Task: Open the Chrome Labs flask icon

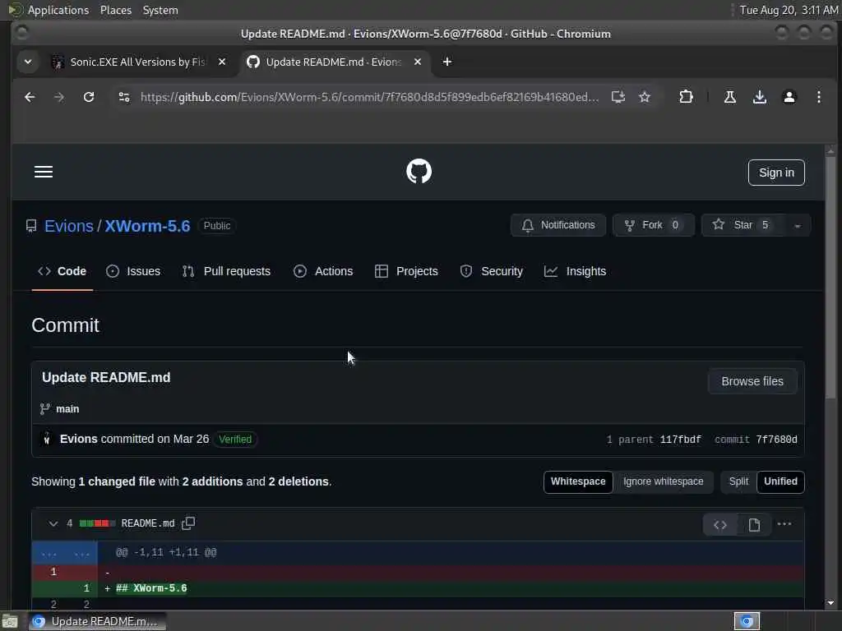Action: (x=730, y=97)
